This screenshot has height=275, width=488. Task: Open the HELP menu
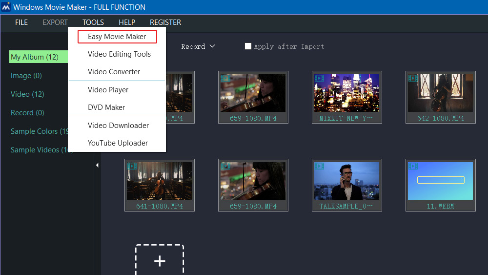pyautogui.click(x=127, y=22)
